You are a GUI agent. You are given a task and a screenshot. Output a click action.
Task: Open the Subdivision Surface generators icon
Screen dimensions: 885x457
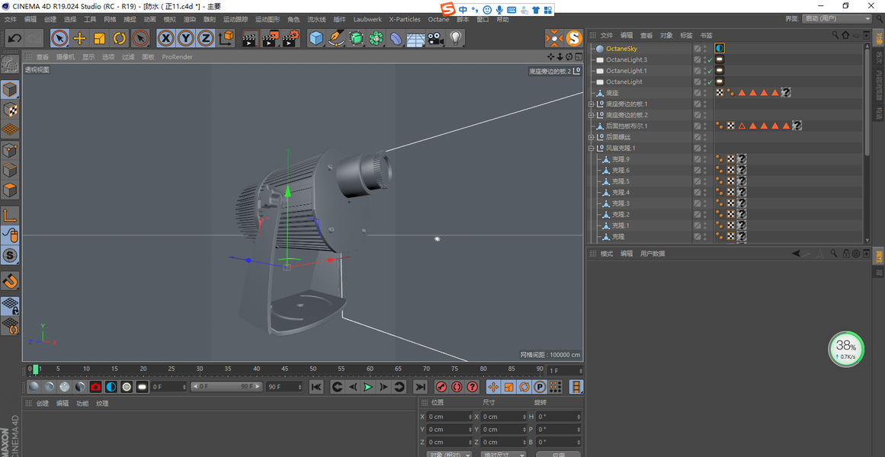click(356, 38)
